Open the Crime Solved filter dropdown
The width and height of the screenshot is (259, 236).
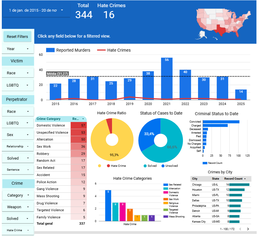[18, 218]
